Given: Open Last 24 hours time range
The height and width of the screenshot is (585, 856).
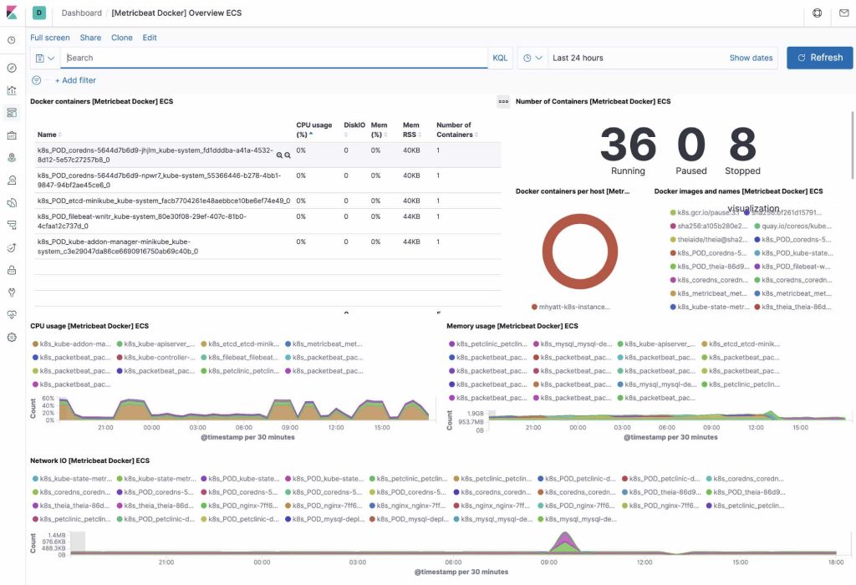Looking at the screenshot, I should point(578,58).
